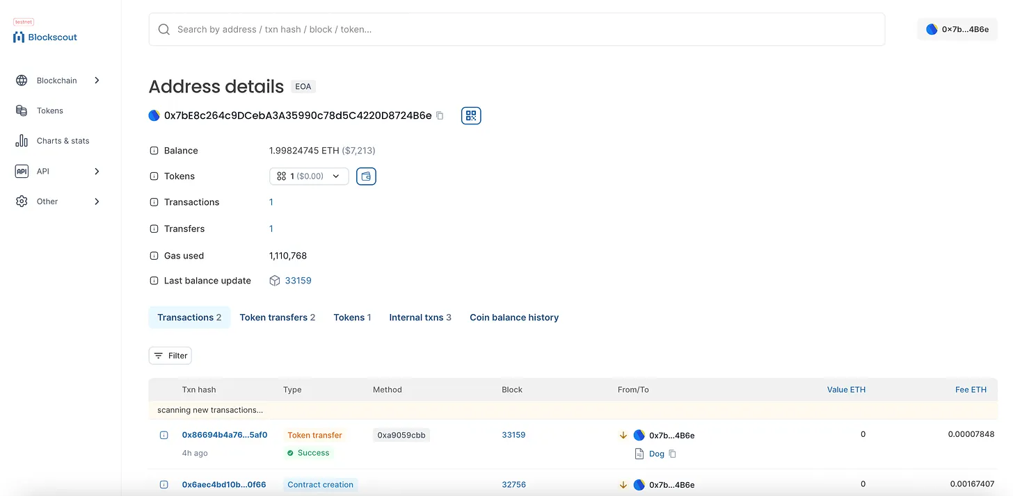1013x496 pixels.
Task: Open transaction hash 0x6aec4bd10b...0f66
Action: [224, 485]
